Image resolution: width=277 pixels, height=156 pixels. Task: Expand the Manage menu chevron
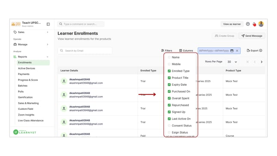47,44
